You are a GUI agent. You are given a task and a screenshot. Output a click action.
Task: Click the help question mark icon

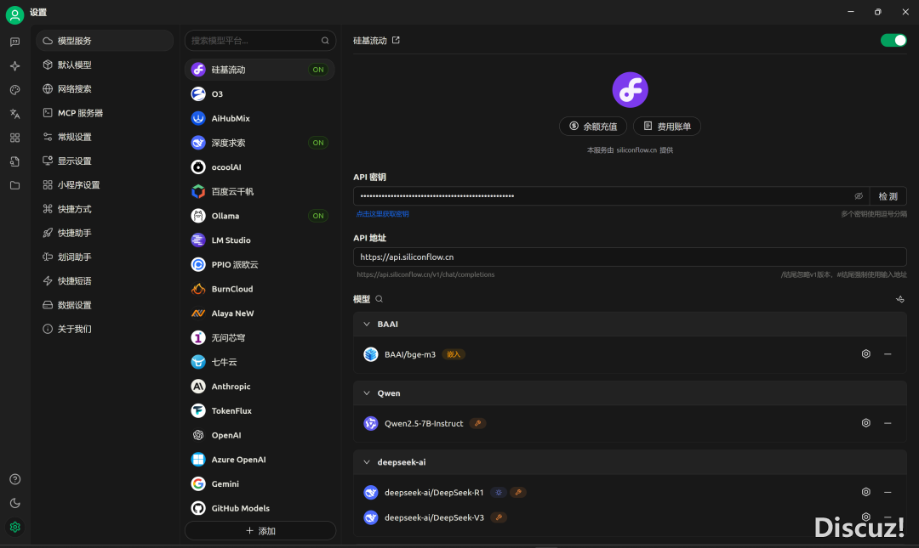pos(14,479)
